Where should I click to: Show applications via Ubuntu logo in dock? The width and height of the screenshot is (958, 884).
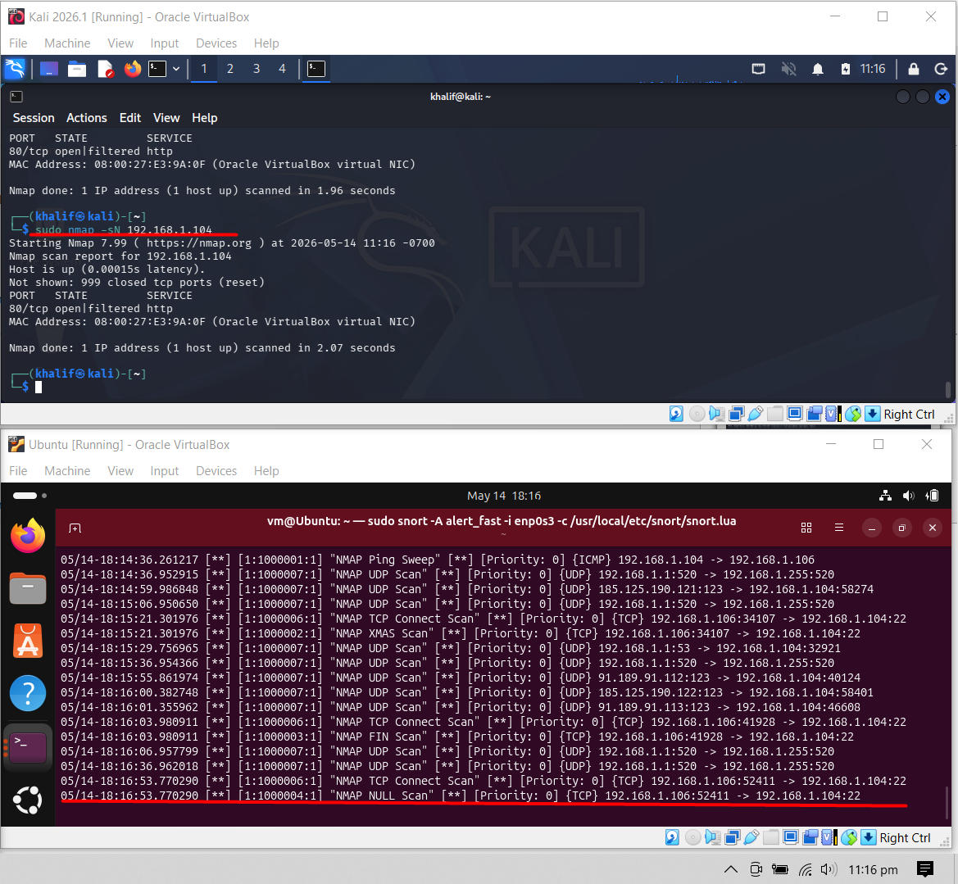[28, 800]
